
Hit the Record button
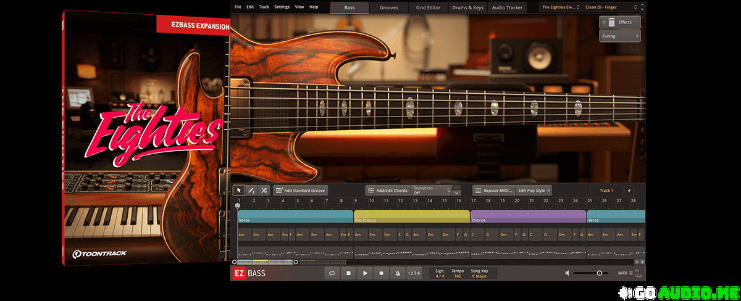click(381, 273)
